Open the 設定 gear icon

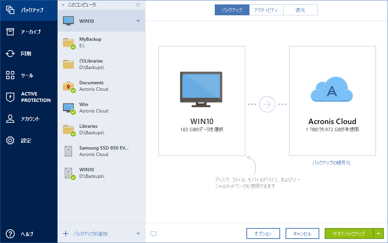click(x=10, y=140)
